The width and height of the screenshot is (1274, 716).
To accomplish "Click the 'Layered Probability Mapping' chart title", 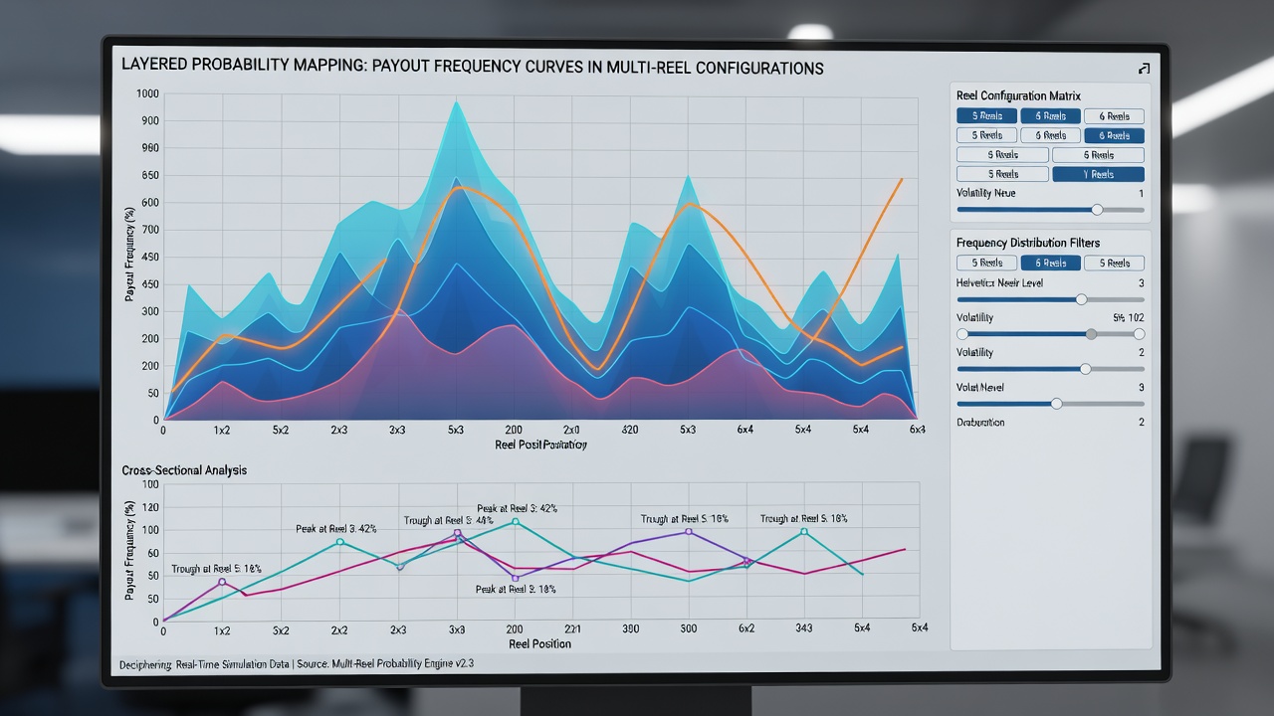I will (473, 68).
